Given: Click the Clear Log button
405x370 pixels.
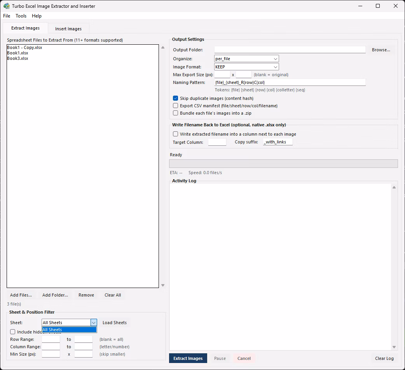Looking at the screenshot, I should coord(384,358).
